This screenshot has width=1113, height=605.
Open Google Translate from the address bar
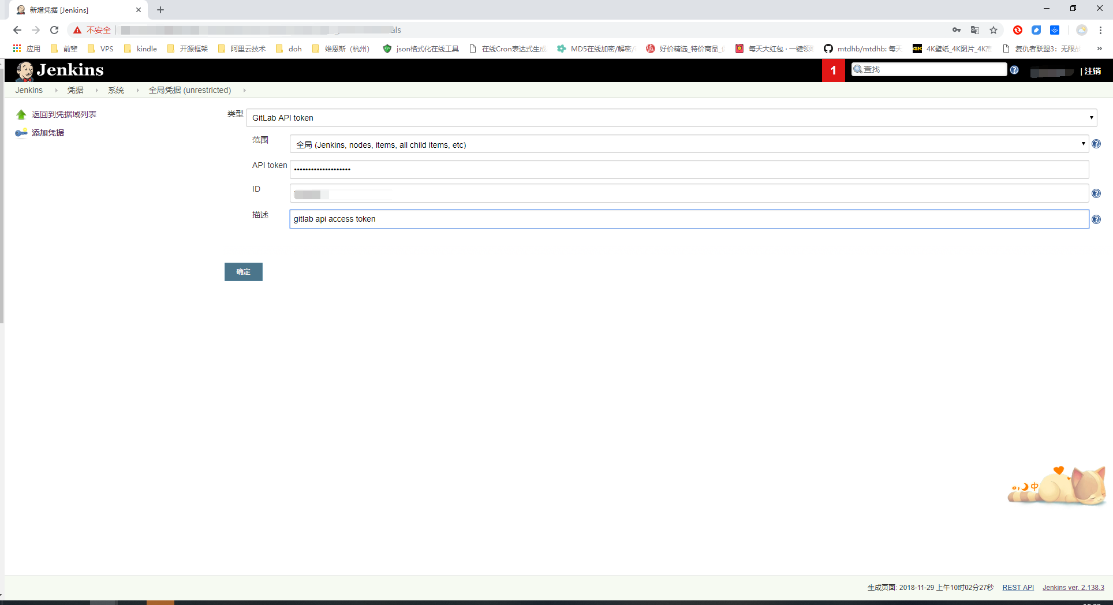point(975,30)
